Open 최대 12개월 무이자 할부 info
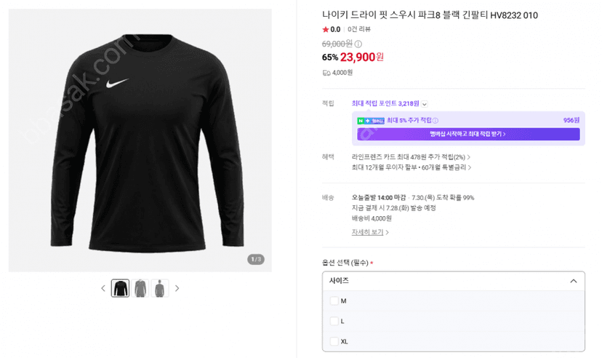 [412, 167]
